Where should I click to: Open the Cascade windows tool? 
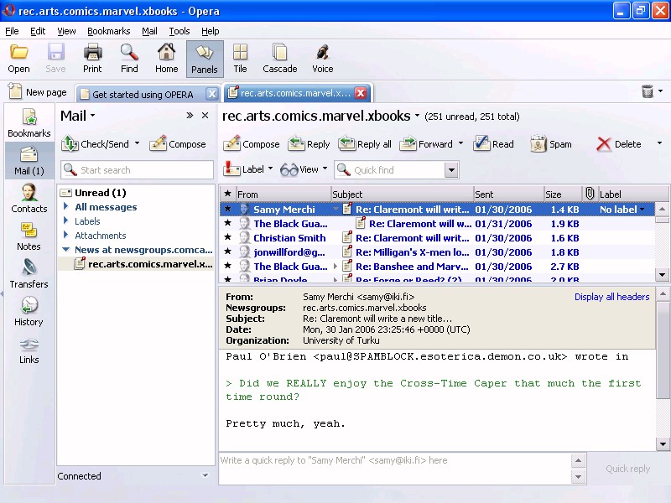pos(279,59)
